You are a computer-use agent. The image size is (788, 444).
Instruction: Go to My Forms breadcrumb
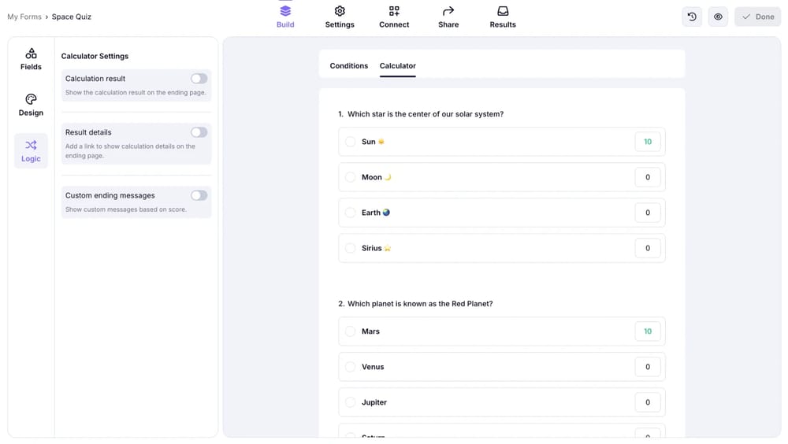coord(24,17)
